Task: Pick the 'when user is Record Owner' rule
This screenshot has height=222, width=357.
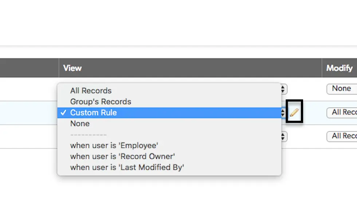Action: [122, 156]
